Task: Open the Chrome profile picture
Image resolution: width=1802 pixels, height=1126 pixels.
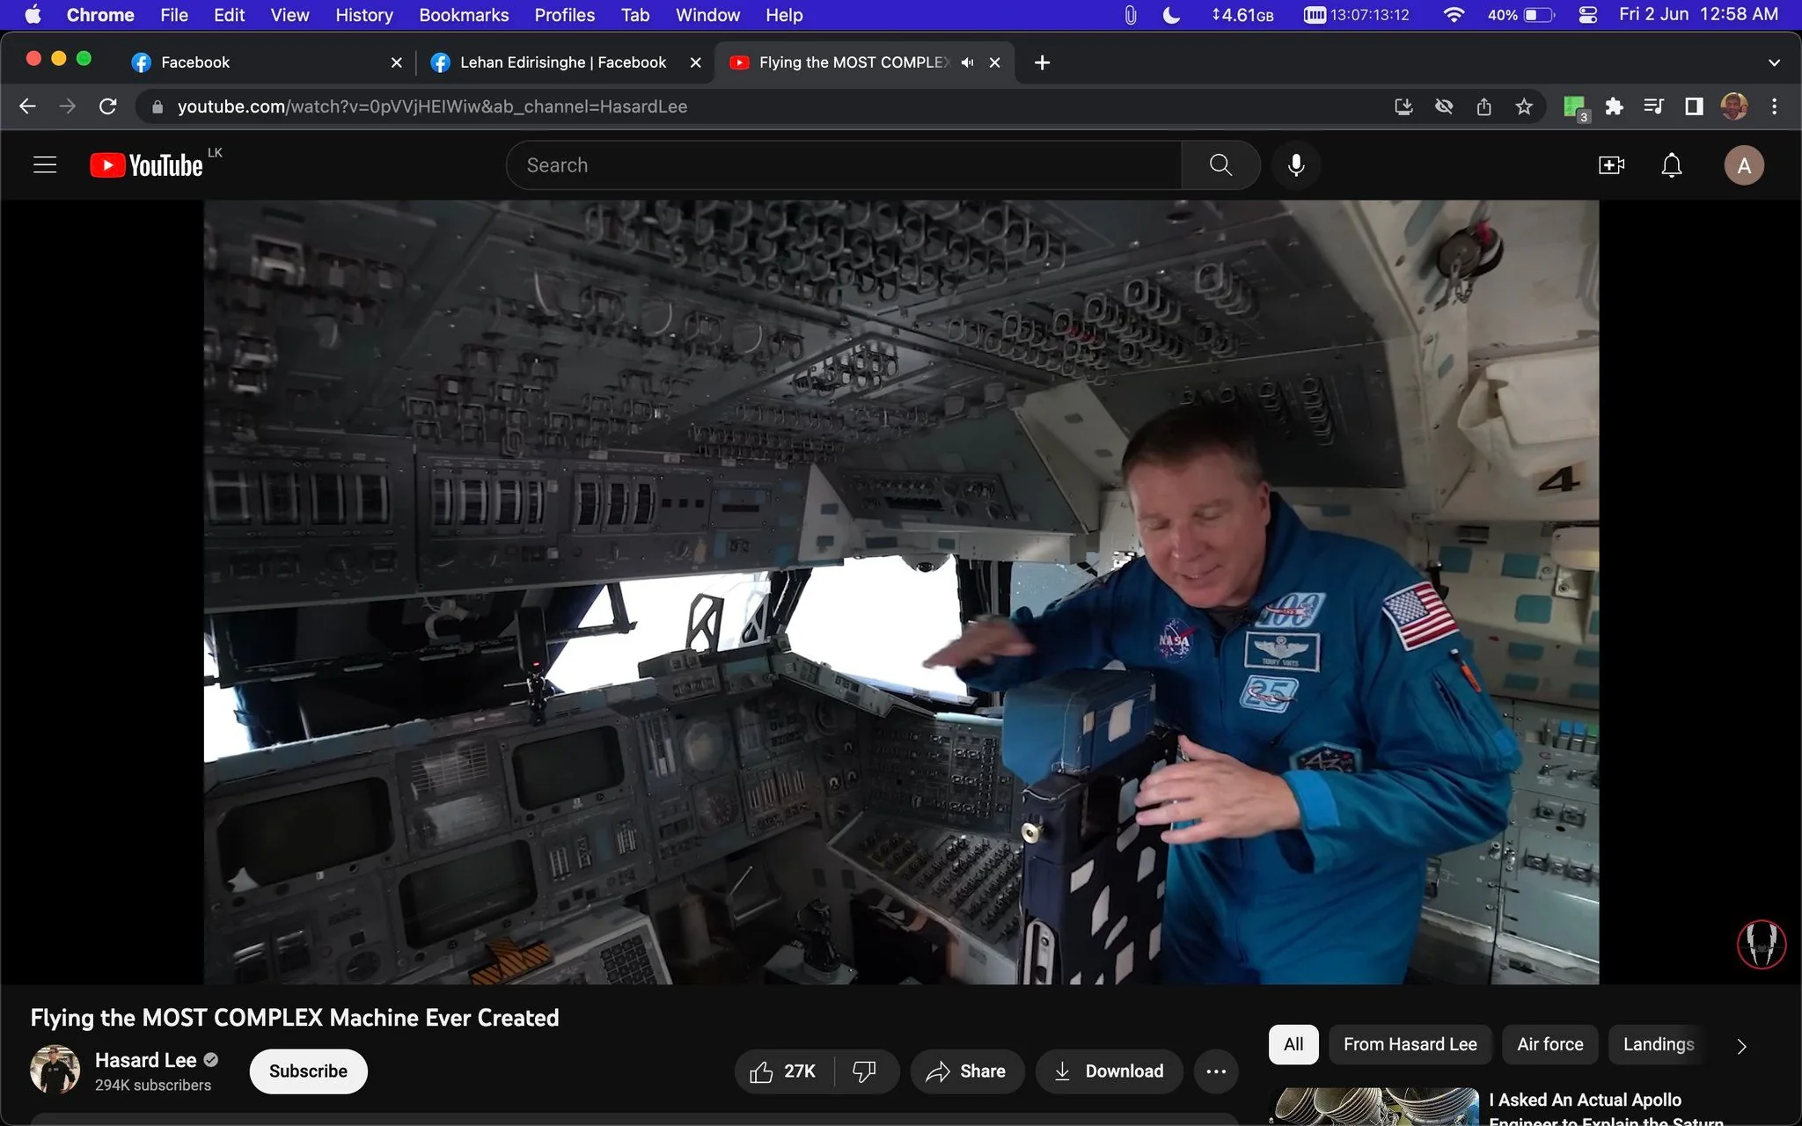Action: (1734, 106)
